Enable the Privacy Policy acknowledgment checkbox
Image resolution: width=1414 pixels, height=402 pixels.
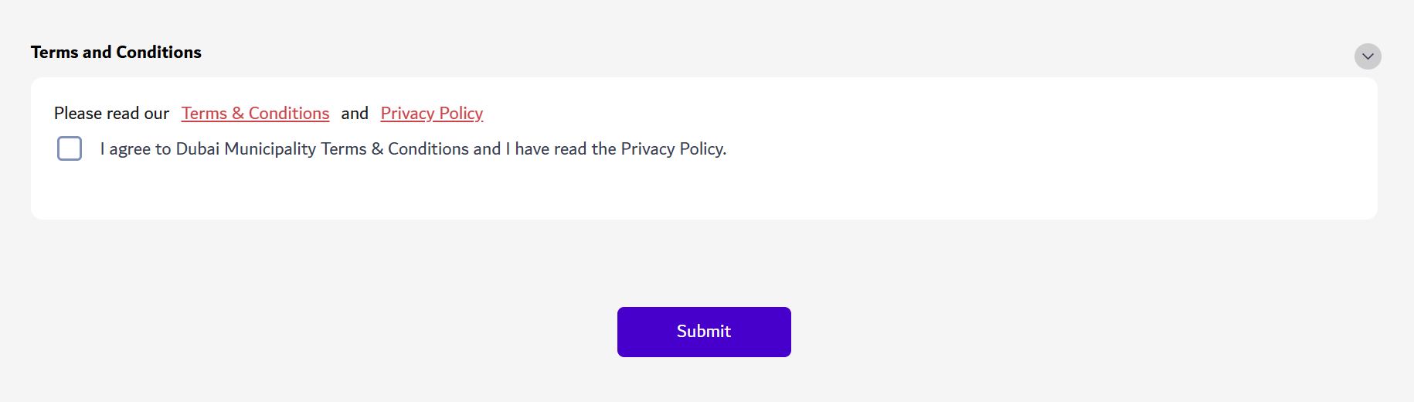[70, 148]
